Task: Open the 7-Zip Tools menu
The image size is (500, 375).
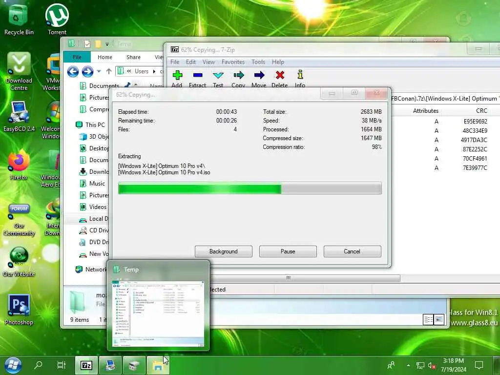Action: coord(258,62)
